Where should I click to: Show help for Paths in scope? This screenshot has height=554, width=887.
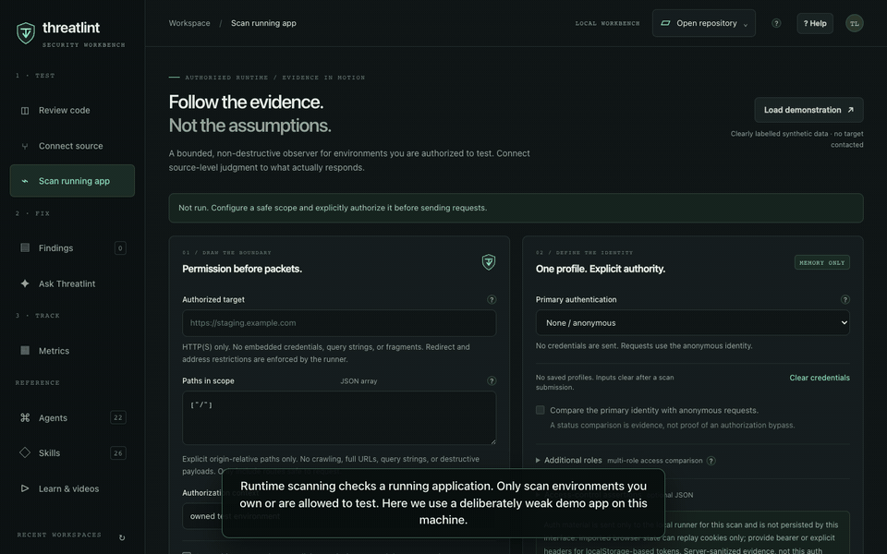tap(492, 381)
